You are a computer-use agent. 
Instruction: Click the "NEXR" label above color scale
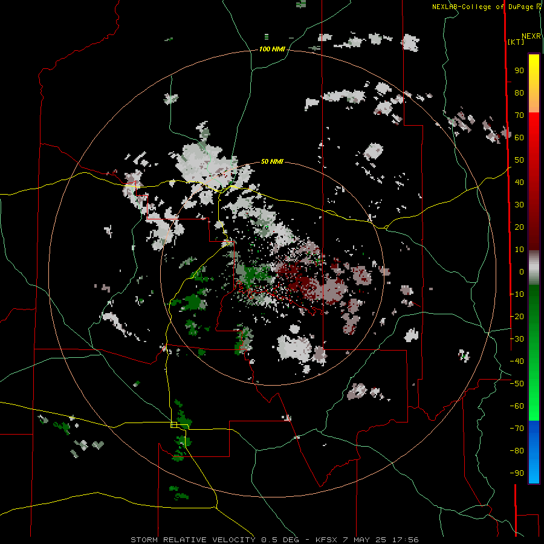click(x=531, y=36)
